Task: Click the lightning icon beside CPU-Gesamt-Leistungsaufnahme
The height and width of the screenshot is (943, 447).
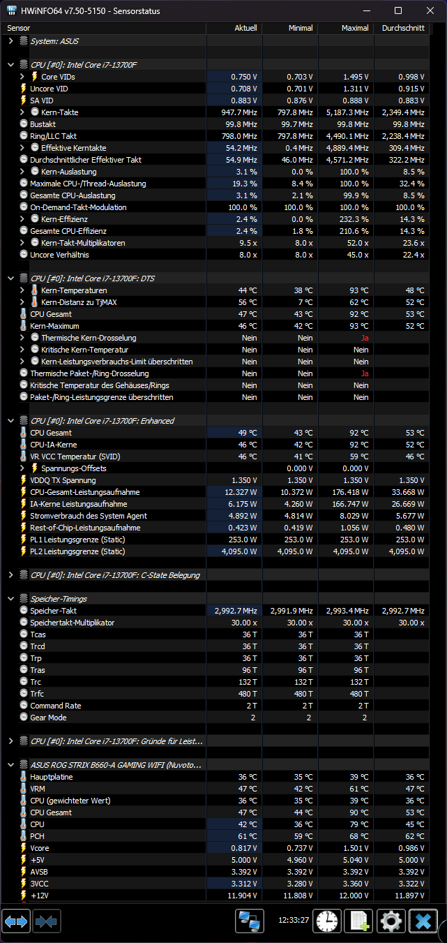Action: (x=24, y=492)
